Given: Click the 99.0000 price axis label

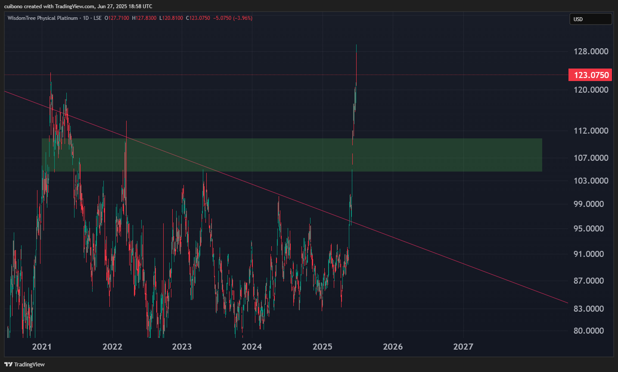Looking at the screenshot, I should click(x=589, y=204).
